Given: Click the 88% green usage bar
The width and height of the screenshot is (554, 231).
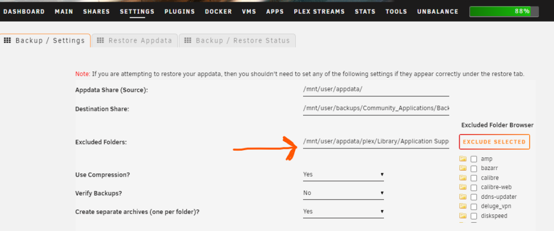Looking at the screenshot, I should (x=504, y=11).
